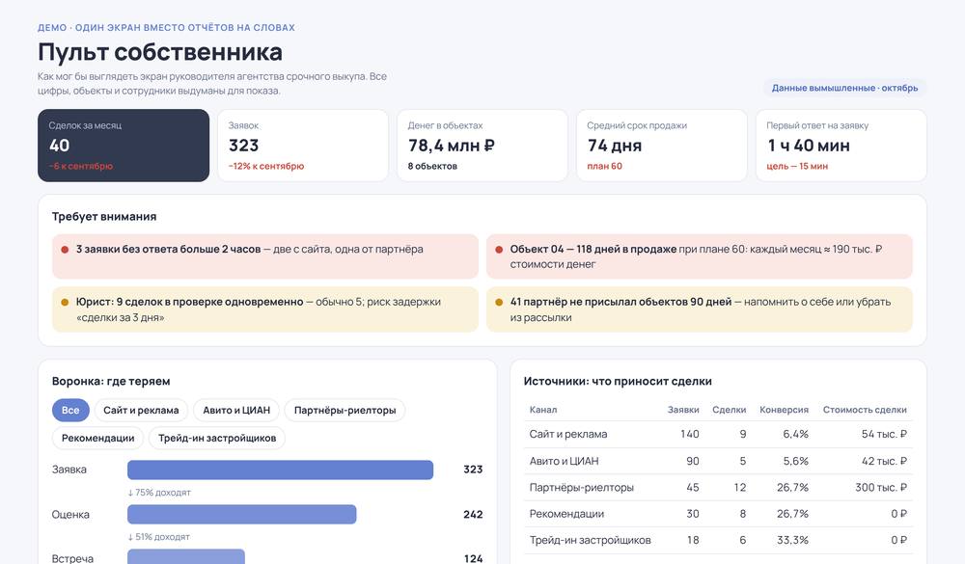Open the "Сделок за месяц" KPI card
The image size is (965, 564).
124,146
